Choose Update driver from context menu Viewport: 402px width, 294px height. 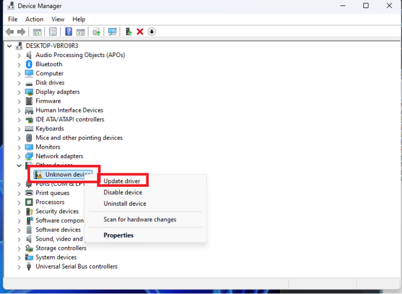122,181
